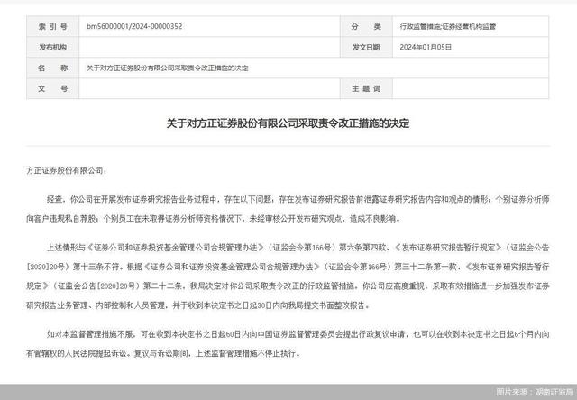The height and width of the screenshot is (400, 577).
Task: Click the 分类 label cell
Action: coord(367,26)
